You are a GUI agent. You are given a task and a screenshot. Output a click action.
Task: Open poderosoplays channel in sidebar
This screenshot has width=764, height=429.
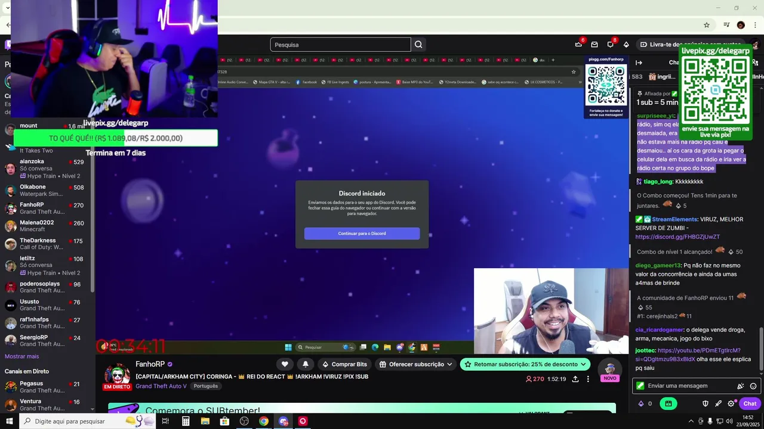(x=47, y=287)
